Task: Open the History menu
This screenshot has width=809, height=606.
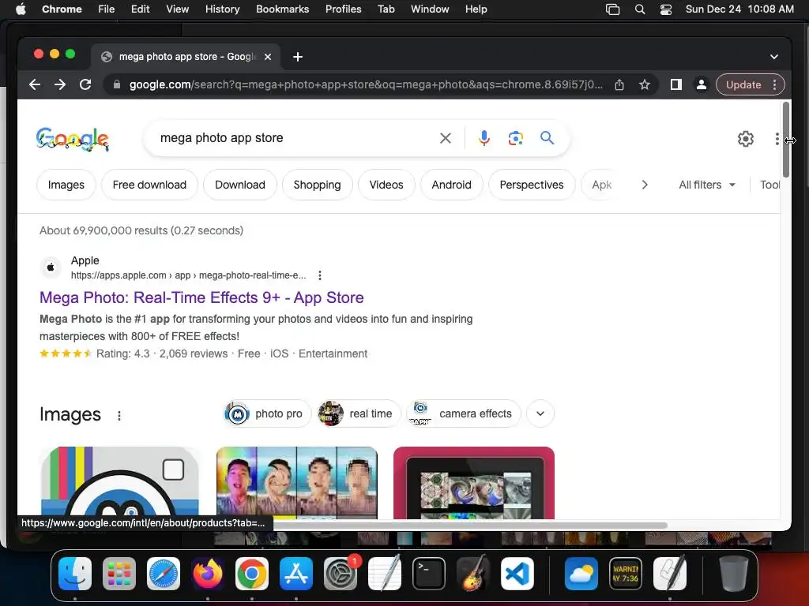Action: coord(222,9)
